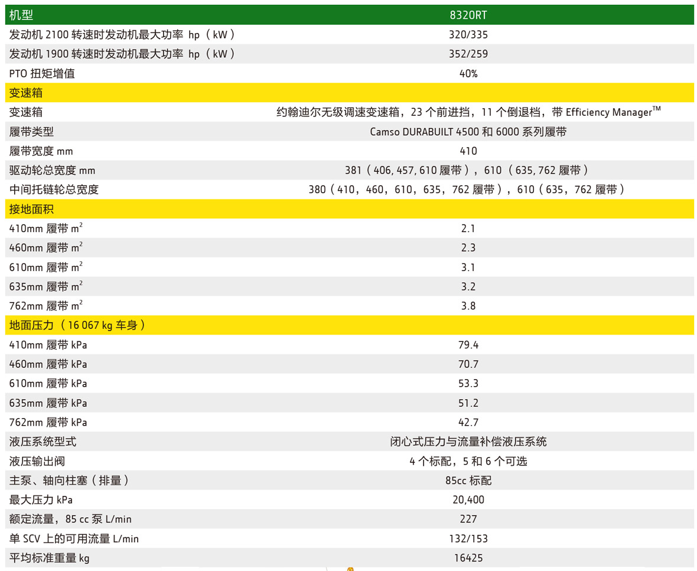Click the ground pressure value 79.4
697x571 pixels.
[x=468, y=345]
